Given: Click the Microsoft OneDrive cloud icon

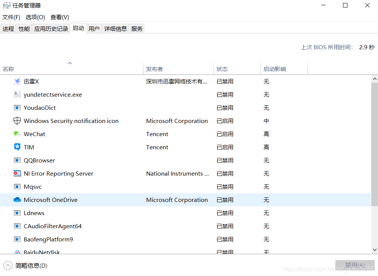Looking at the screenshot, I should click(x=17, y=200).
